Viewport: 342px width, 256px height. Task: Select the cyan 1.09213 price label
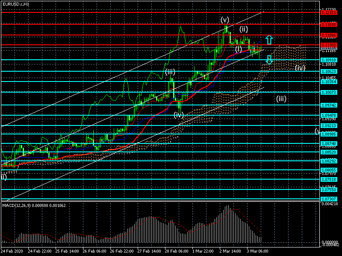click(x=329, y=125)
